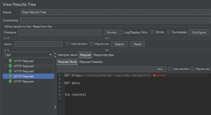The height and width of the screenshot is (115, 211).
Task: Click the Name input field
Action: click(116, 12)
